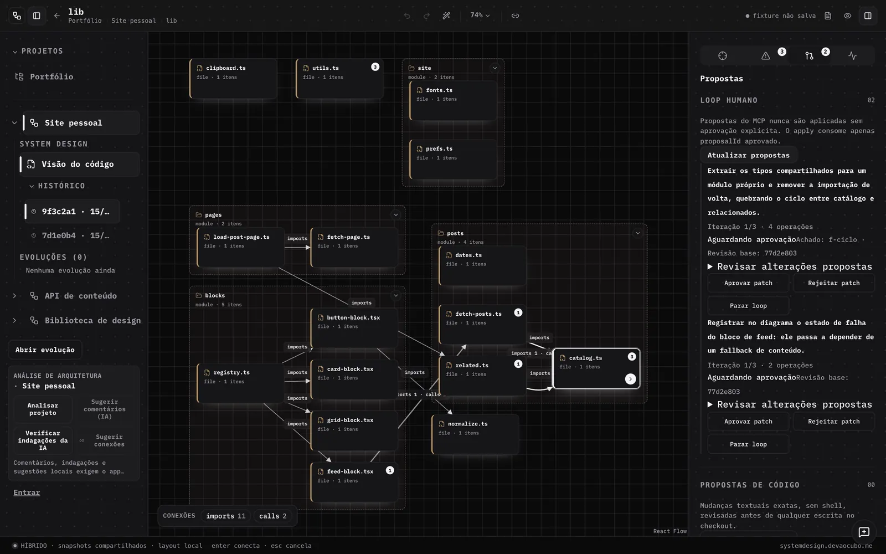
Task: Click the badge 1 on fetch-posts.ts node
Action: coord(518,312)
